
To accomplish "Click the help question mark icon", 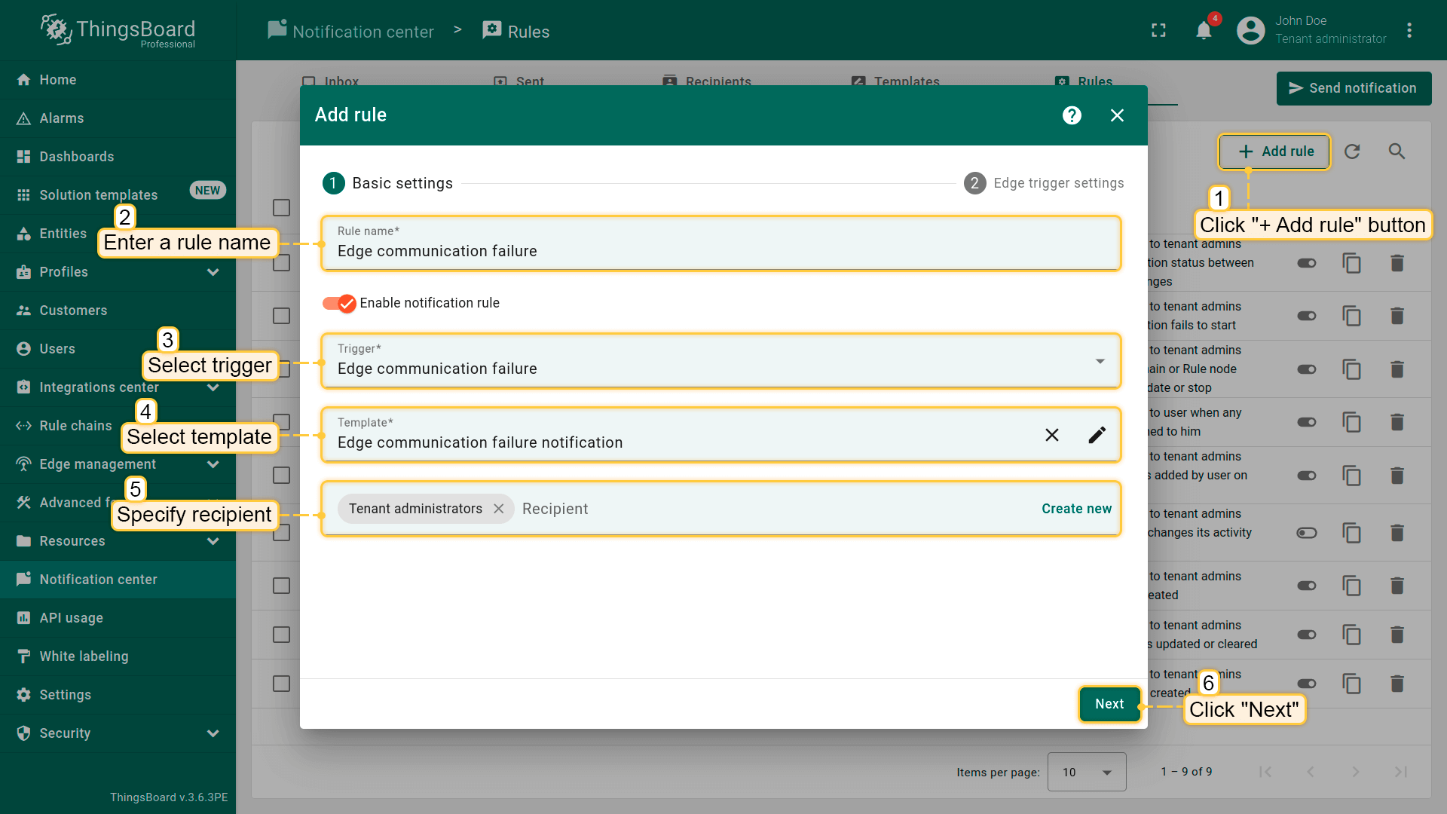I will click(1072, 115).
